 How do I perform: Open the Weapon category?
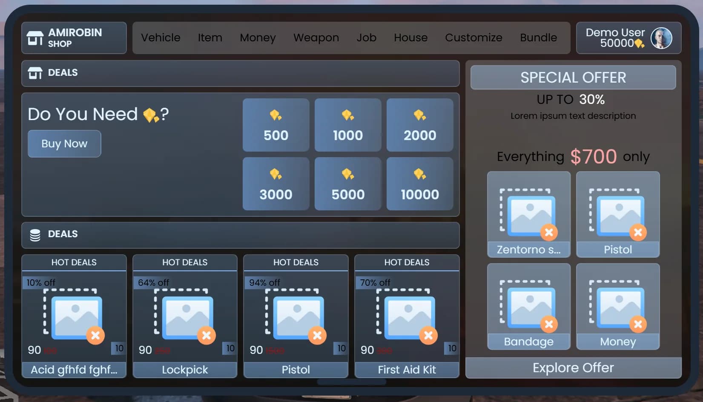(316, 38)
